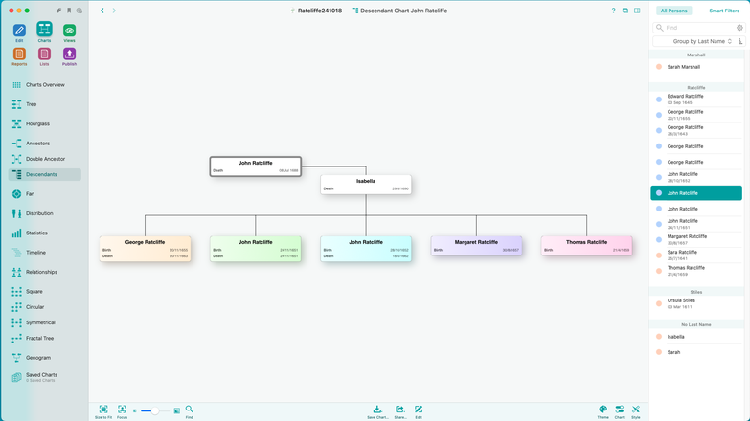Select the Double Ancestor chart type
The height and width of the screenshot is (421, 750).
(x=44, y=159)
